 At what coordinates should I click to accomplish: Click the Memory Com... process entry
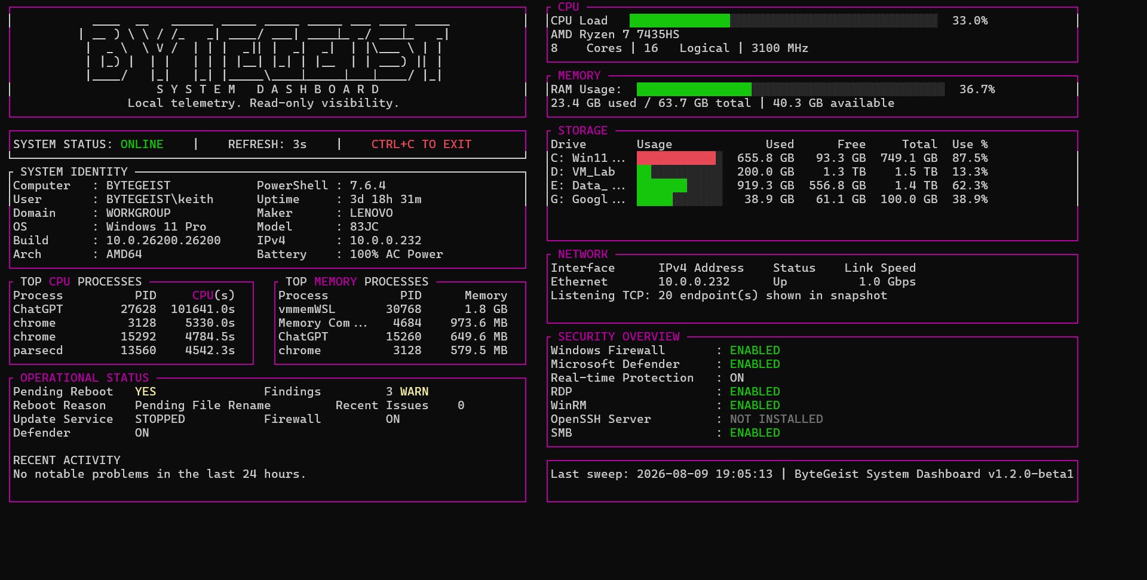[x=323, y=323]
